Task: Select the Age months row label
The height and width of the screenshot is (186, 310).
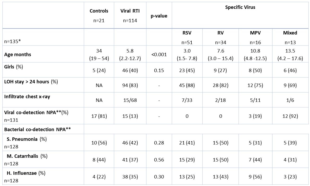Action: [x=17, y=55]
